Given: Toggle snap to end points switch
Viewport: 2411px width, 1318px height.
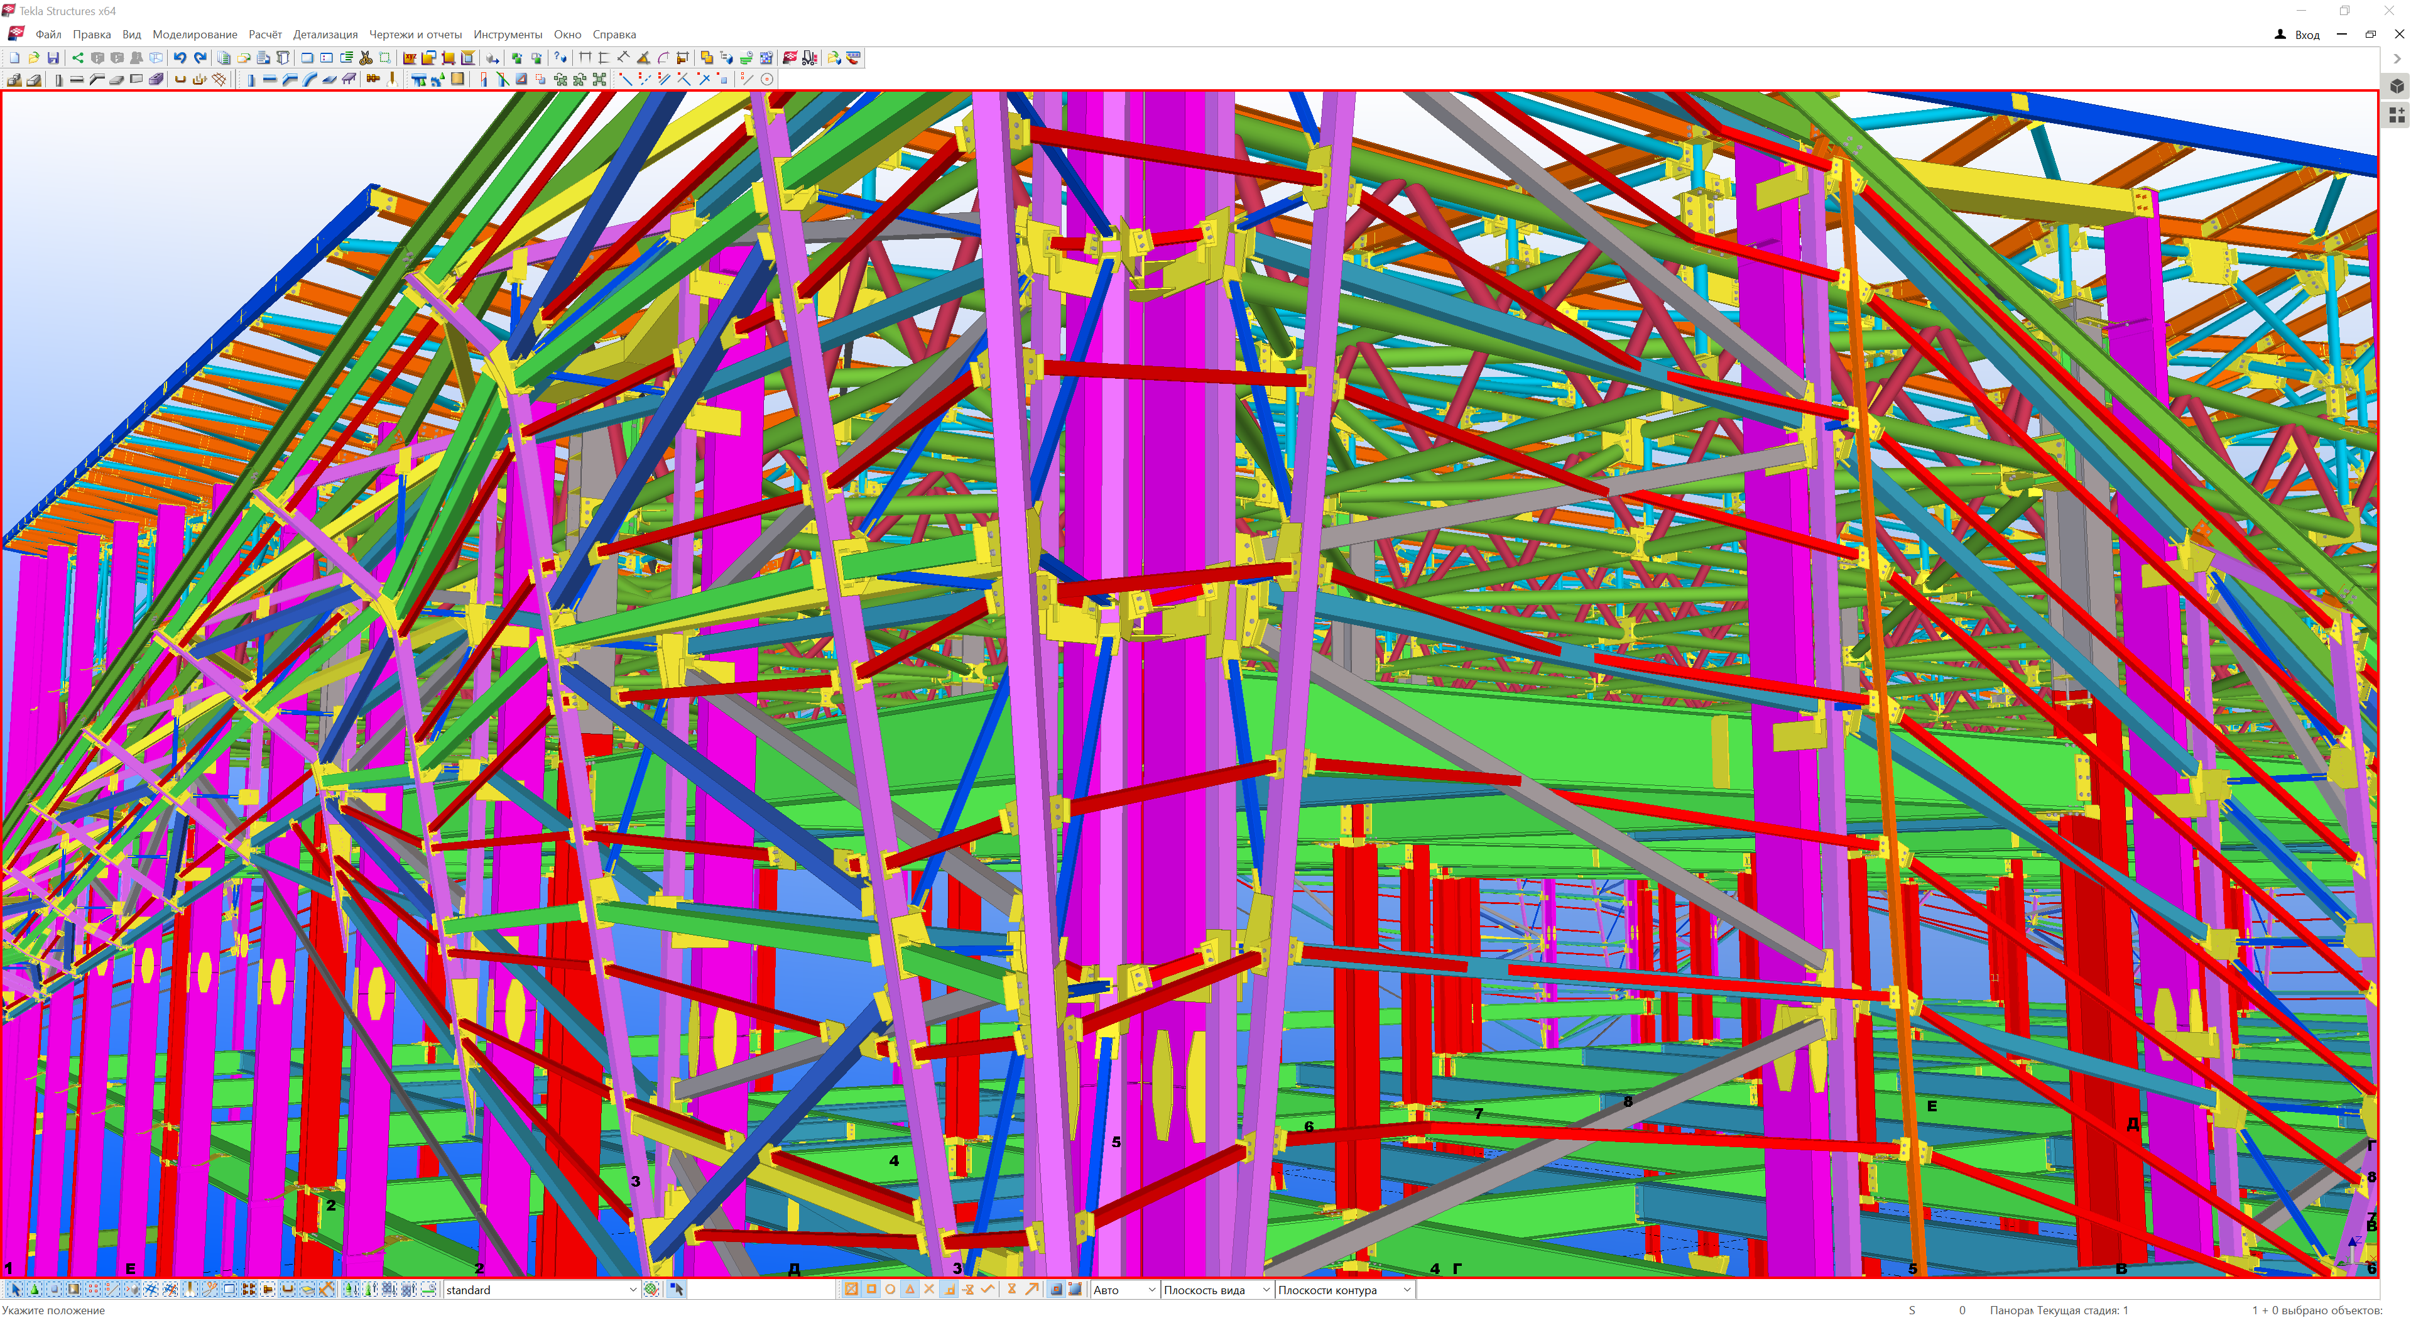Looking at the screenshot, I should pyautogui.click(x=871, y=1289).
